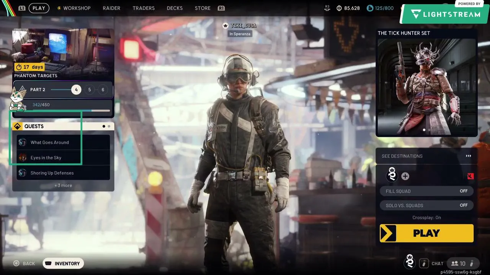490x275 pixels.
Task: Click the Crossplay: On label
Action: (x=426, y=217)
